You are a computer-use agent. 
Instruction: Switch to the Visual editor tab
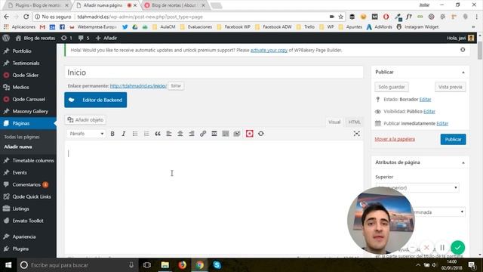click(334, 122)
